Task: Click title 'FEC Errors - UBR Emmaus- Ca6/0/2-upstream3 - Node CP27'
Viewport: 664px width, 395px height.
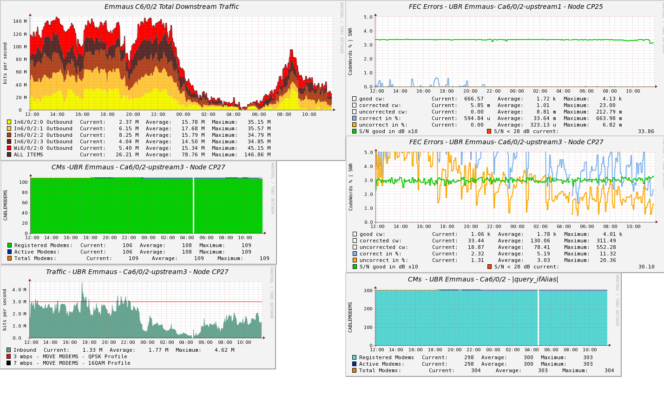Action: [x=506, y=142]
